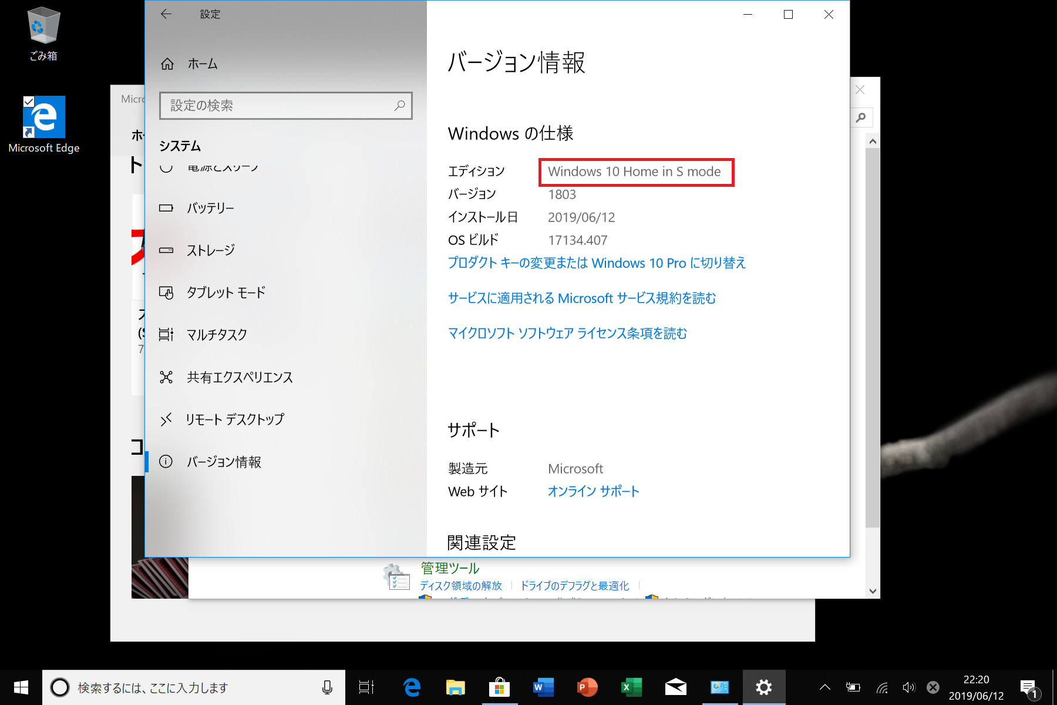Expand hidden system tray icons
1057x705 pixels.
pos(824,687)
